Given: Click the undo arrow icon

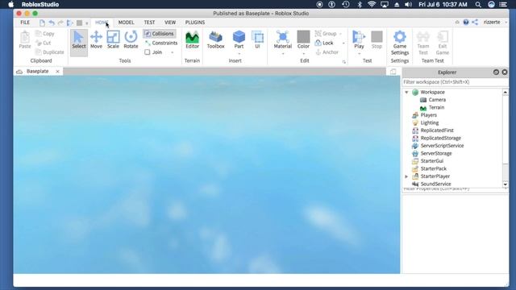Looking at the screenshot, I should 52,23.
